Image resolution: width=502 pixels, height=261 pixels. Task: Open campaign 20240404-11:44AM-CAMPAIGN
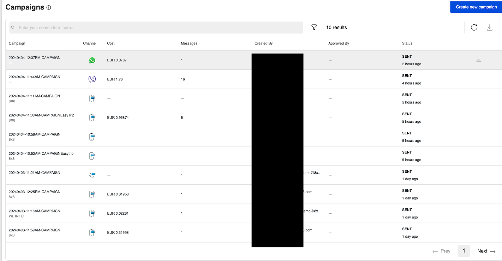[x=34, y=77]
